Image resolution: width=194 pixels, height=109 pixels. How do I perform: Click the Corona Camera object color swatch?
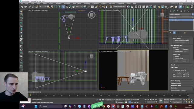point(192,15)
